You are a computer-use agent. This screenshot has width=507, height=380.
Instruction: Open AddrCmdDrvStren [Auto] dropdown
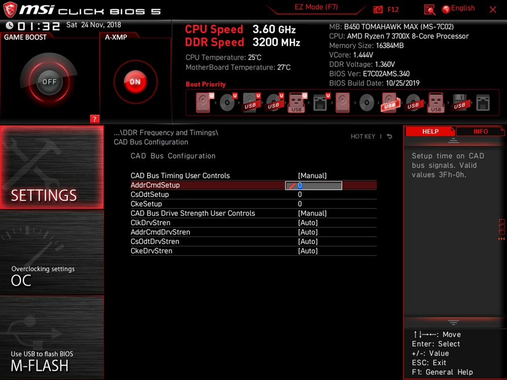point(308,232)
